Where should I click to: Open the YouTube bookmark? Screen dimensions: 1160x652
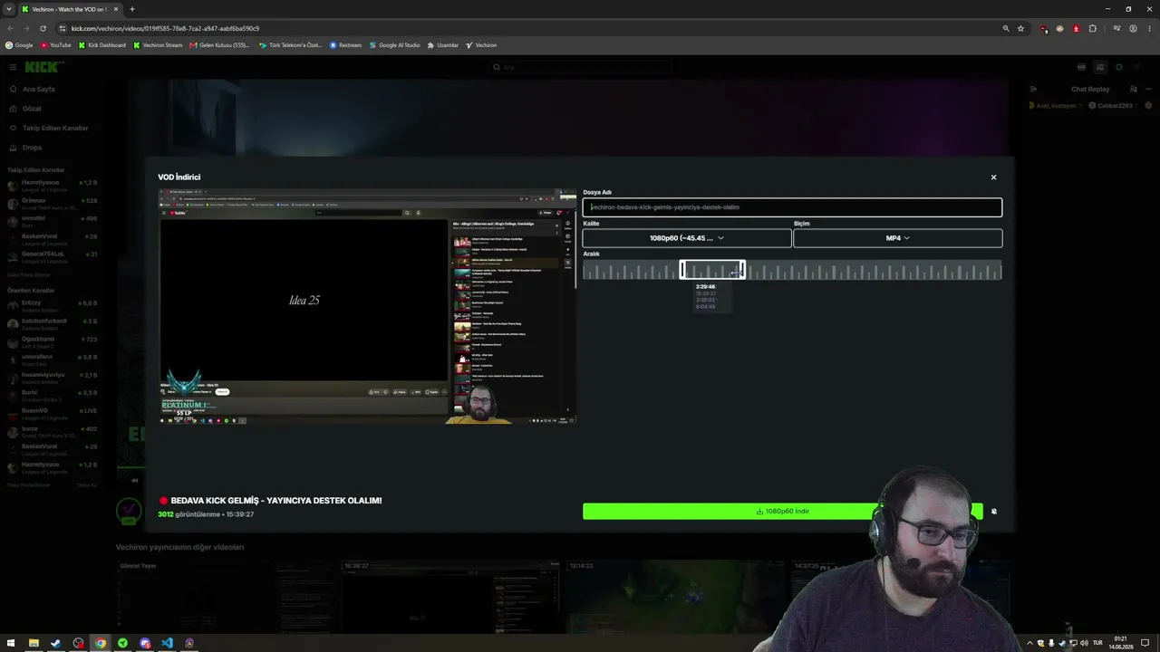(x=56, y=45)
